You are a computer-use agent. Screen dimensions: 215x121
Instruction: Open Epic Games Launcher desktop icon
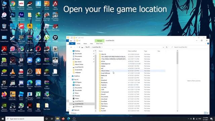click(4, 84)
